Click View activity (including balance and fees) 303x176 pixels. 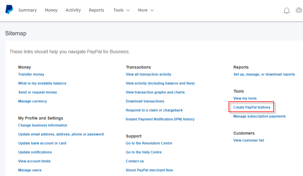160,83
